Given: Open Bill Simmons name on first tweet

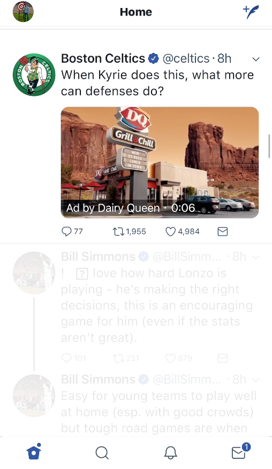Looking at the screenshot, I should click(x=98, y=256).
